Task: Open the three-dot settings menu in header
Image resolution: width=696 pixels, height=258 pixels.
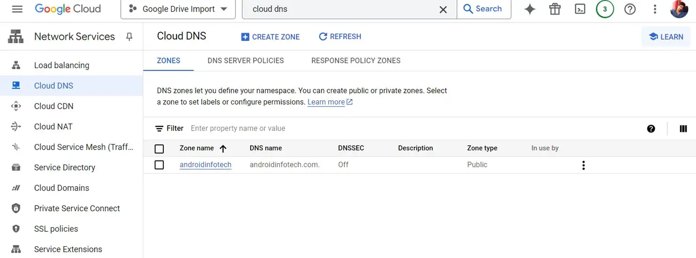Action: tap(655, 9)
